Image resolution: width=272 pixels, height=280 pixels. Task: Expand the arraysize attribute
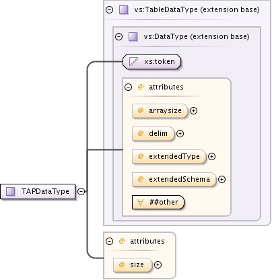(x=193, y=110)
